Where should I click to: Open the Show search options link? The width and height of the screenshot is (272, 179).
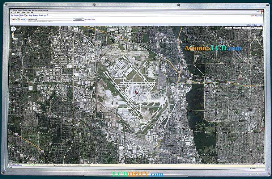pos(90,19)
